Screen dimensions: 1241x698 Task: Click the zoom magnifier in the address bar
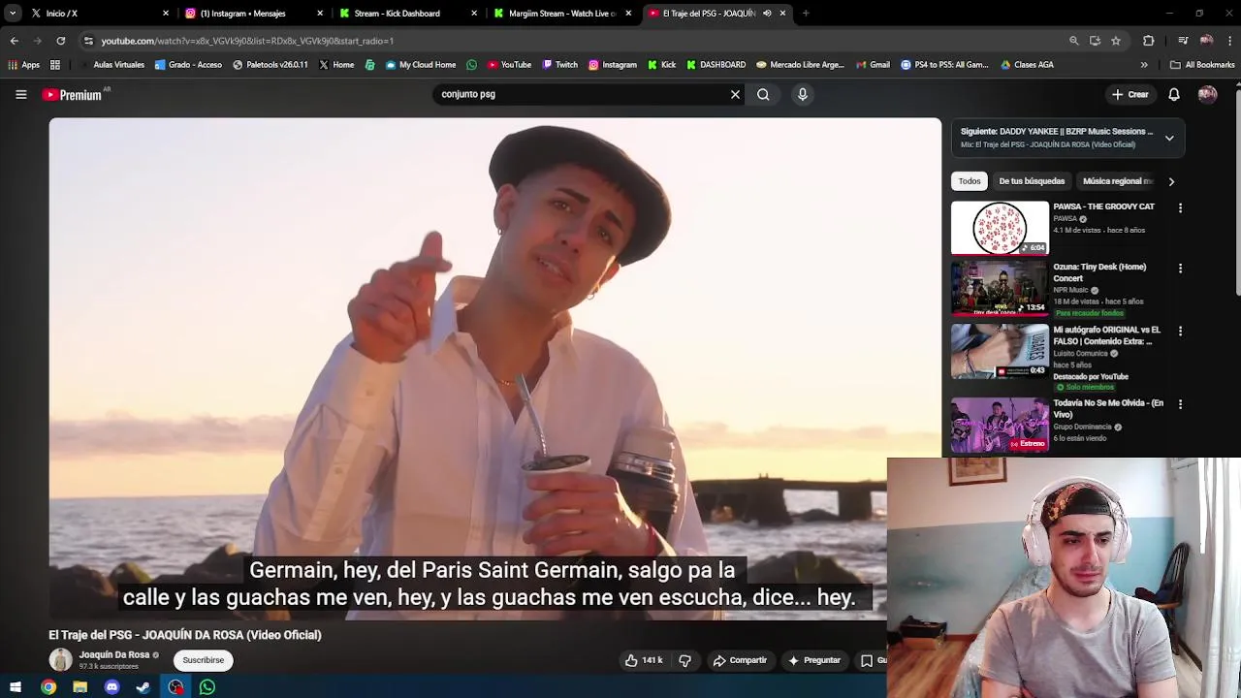[1073, 41]
